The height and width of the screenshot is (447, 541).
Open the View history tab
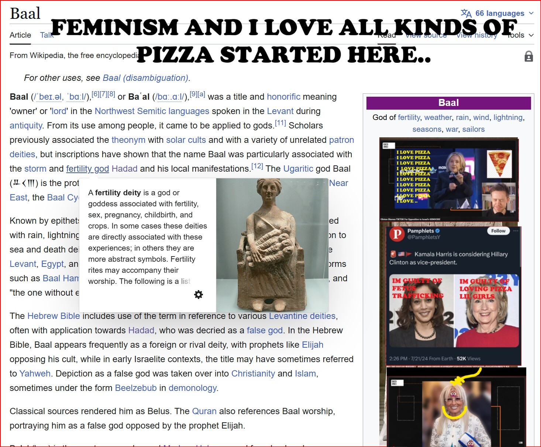(476, 35)
